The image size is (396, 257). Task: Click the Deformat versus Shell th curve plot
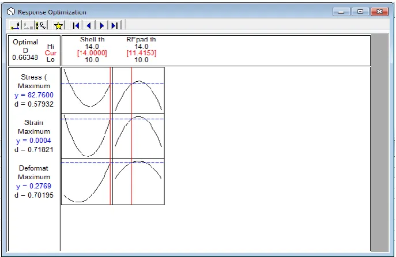click(x=87, y=182)
